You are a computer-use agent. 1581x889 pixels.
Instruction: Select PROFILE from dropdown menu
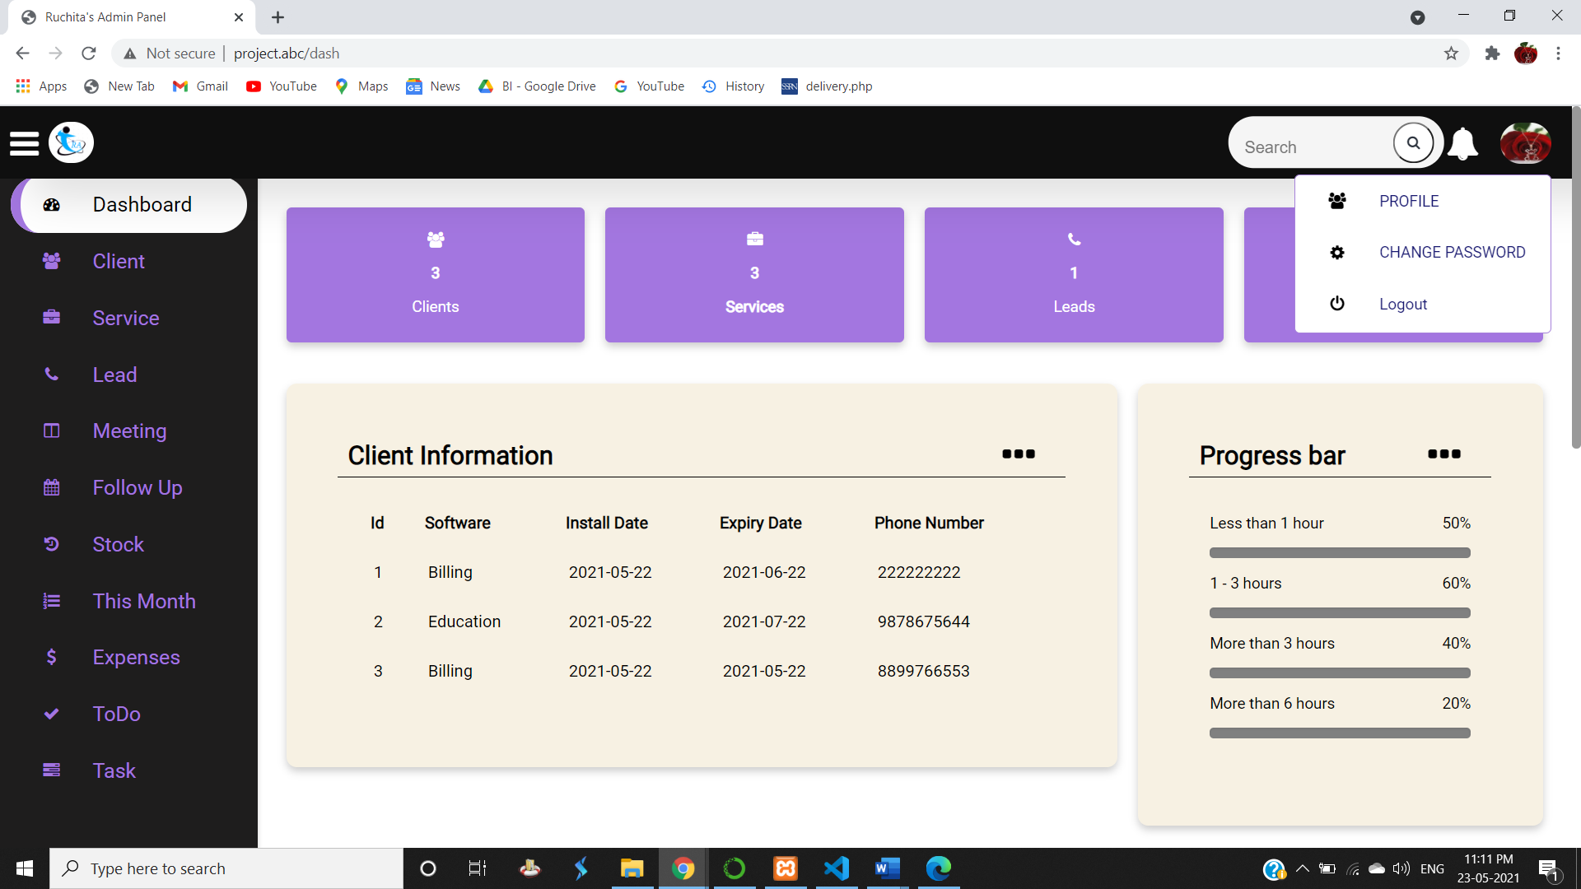[x=1409, y=202]
